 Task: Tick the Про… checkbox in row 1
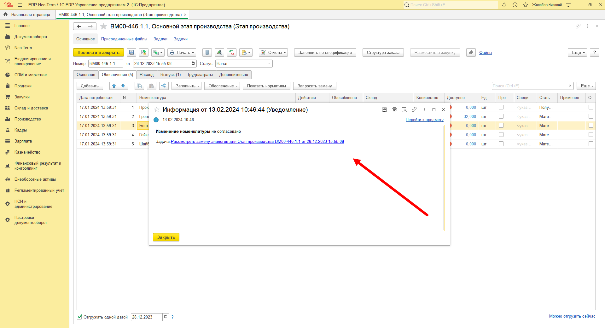pos(501,107)
